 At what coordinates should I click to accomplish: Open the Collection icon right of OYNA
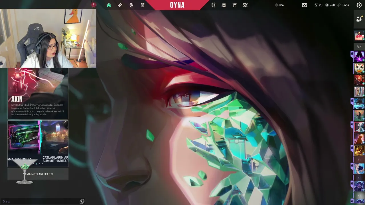213,5
